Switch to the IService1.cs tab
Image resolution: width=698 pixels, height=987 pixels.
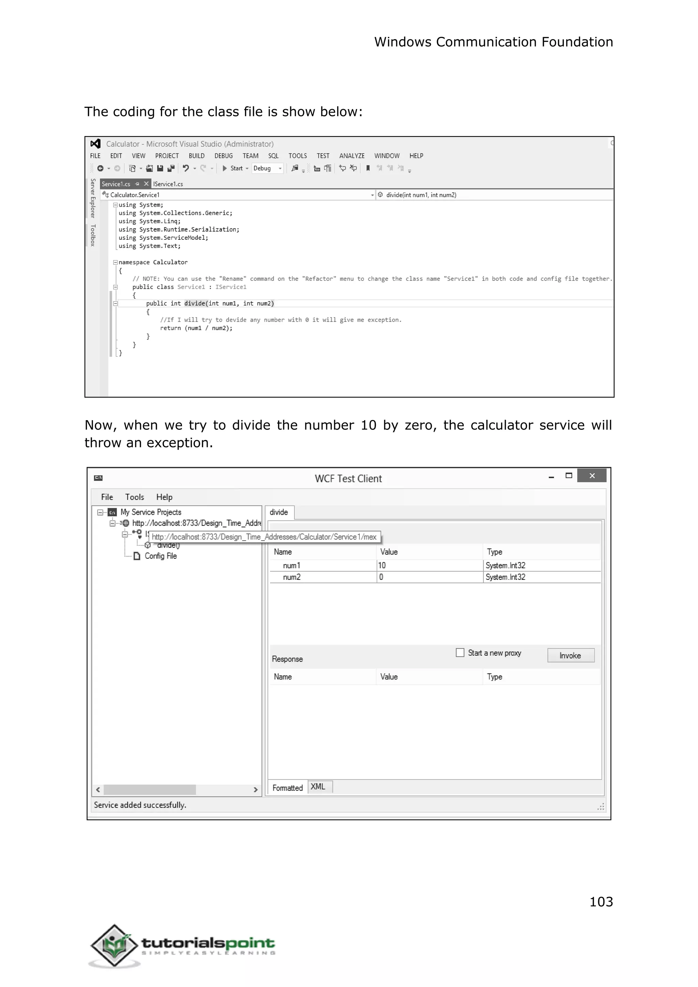(168, 184)
